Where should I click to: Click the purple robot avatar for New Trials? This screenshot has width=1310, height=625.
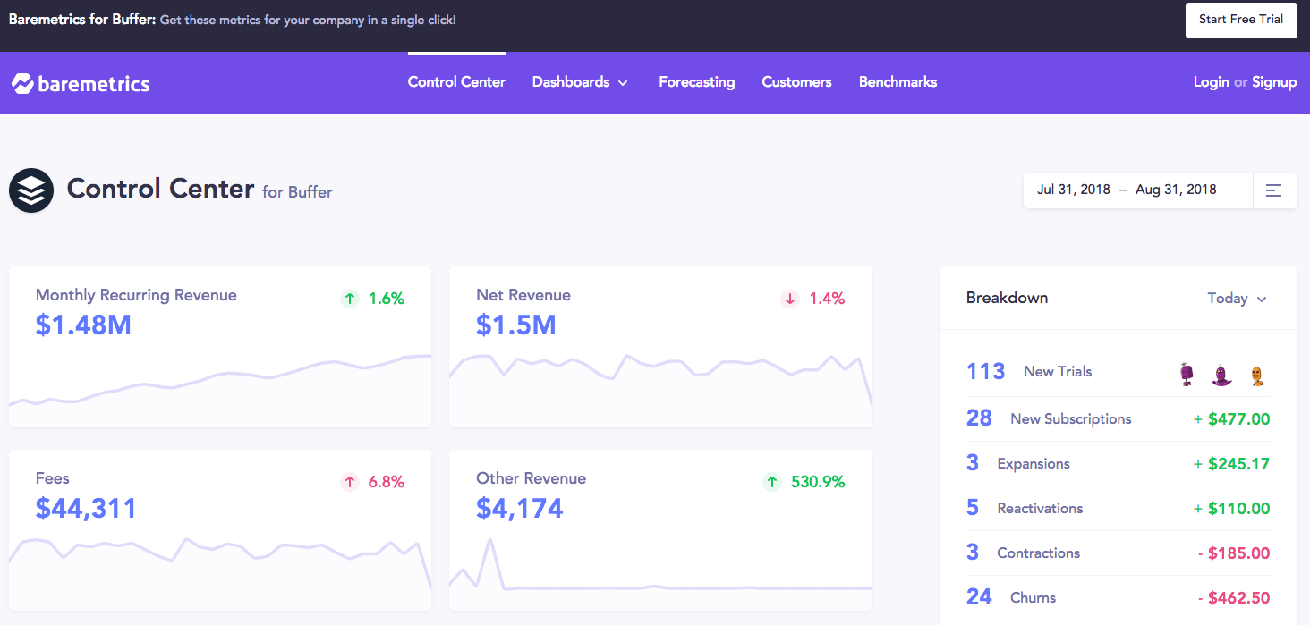pyautogui.click(x=1186, y=374)
